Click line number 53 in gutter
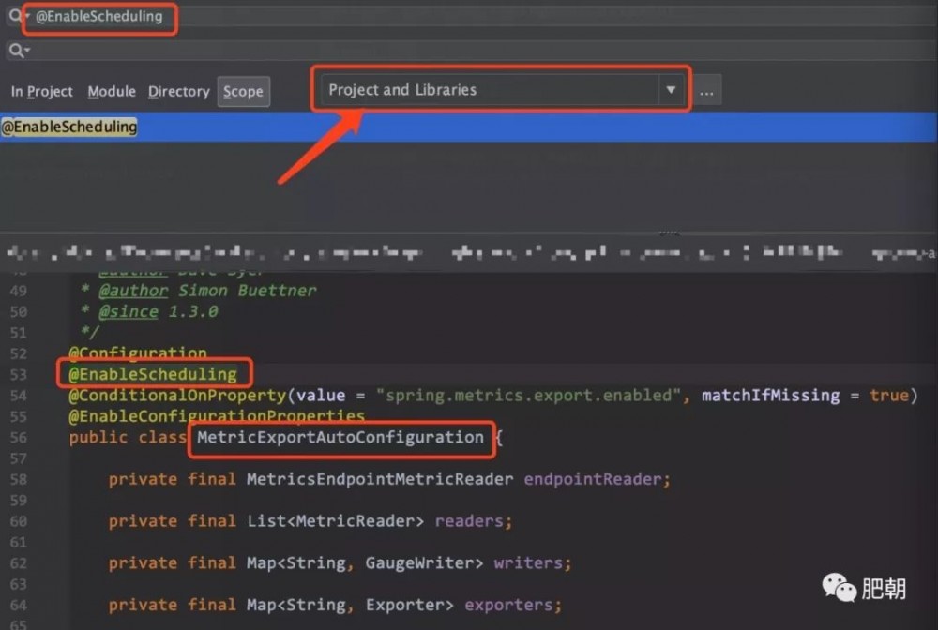This screenshot has width=938, height=630. (19, 374)
